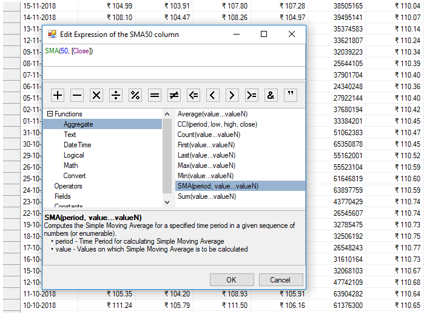This screenshot has width=424, height=314.
Task: Select SMA cell ₹ 110.04
Action: coord(395,5)
